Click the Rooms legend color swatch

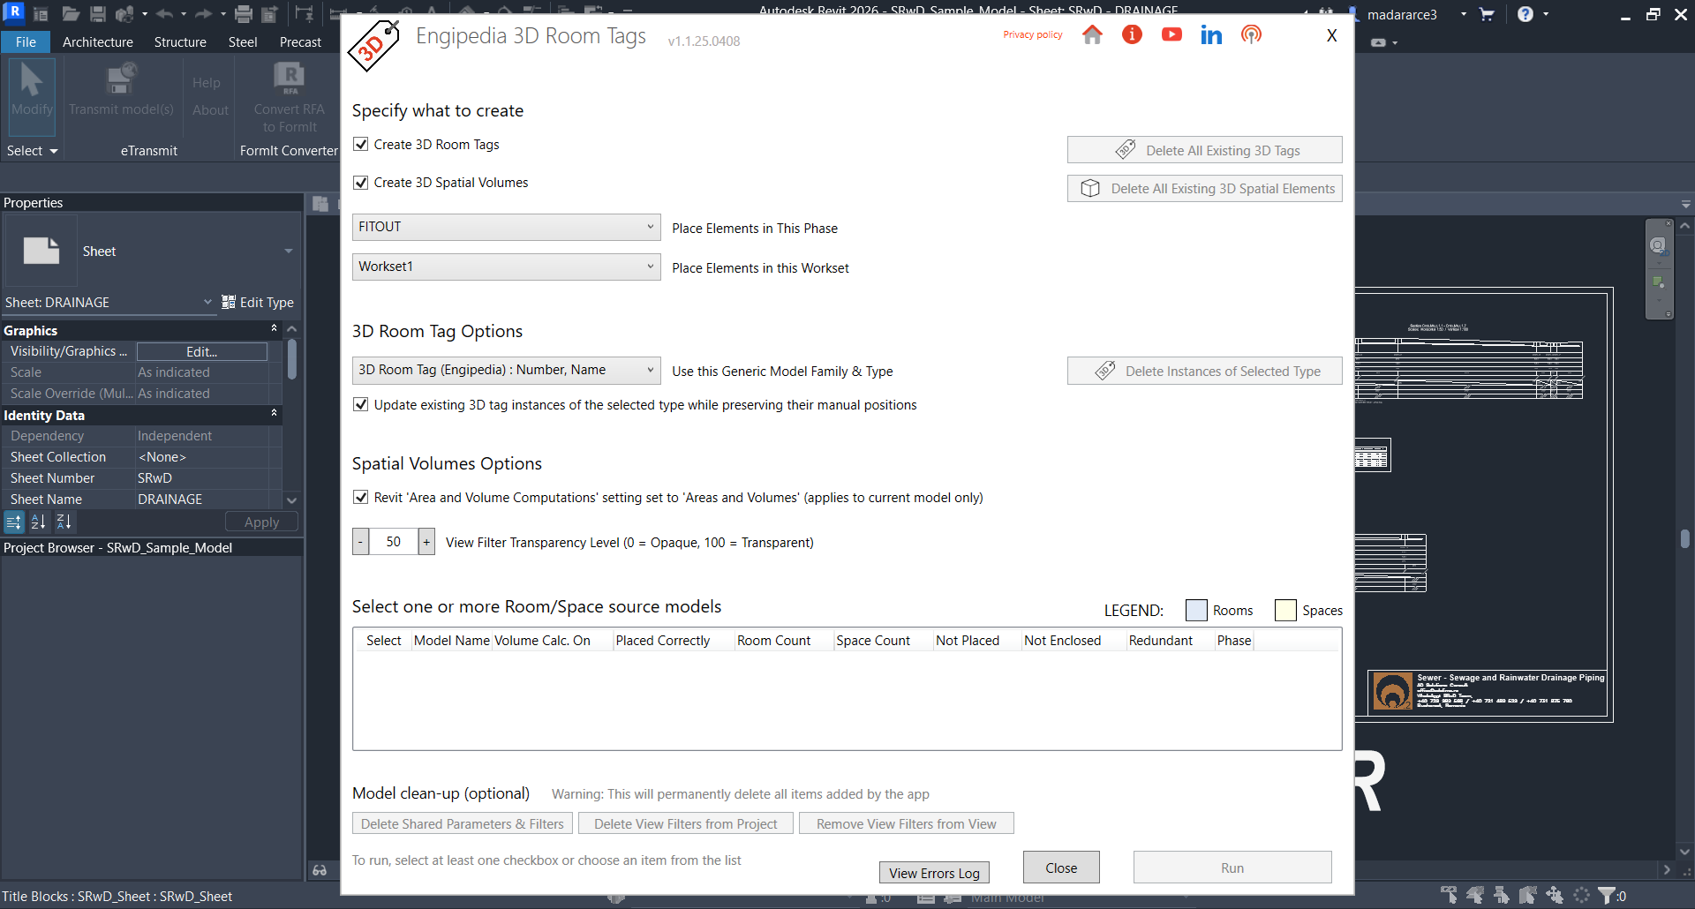(1196, 610)
